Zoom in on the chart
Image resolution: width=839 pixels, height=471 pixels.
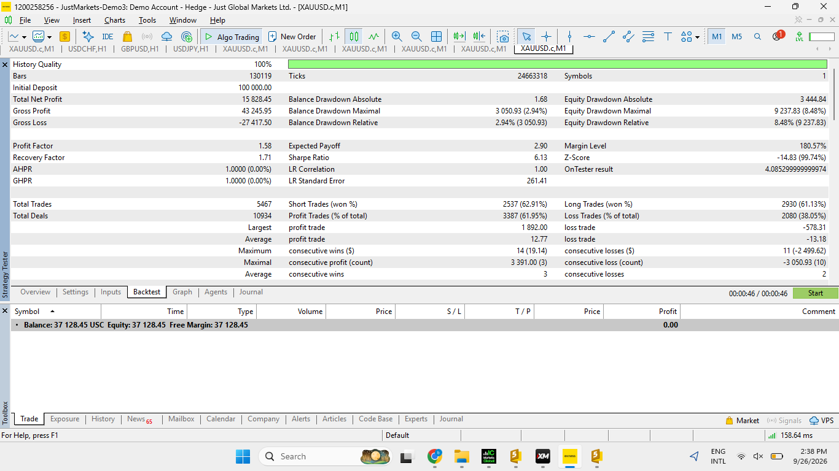(397, 37)
